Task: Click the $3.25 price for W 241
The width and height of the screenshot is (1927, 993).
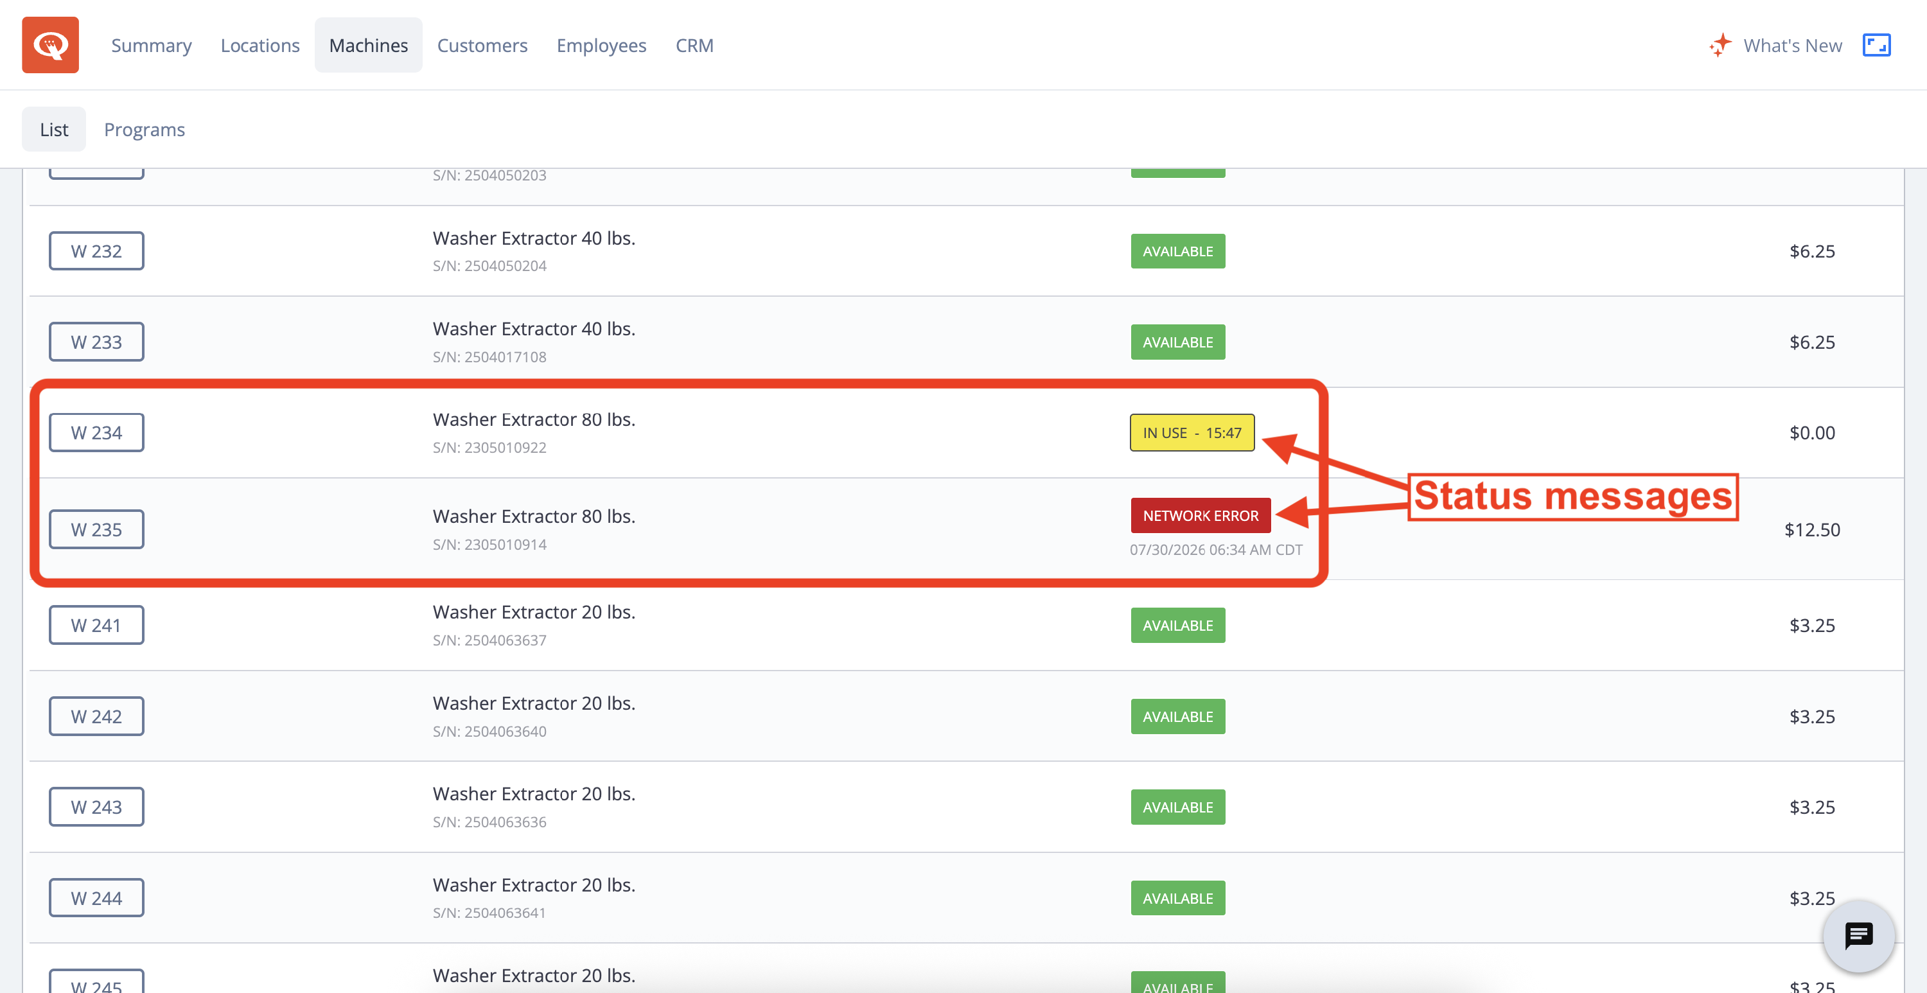Action: [1812, 626]
